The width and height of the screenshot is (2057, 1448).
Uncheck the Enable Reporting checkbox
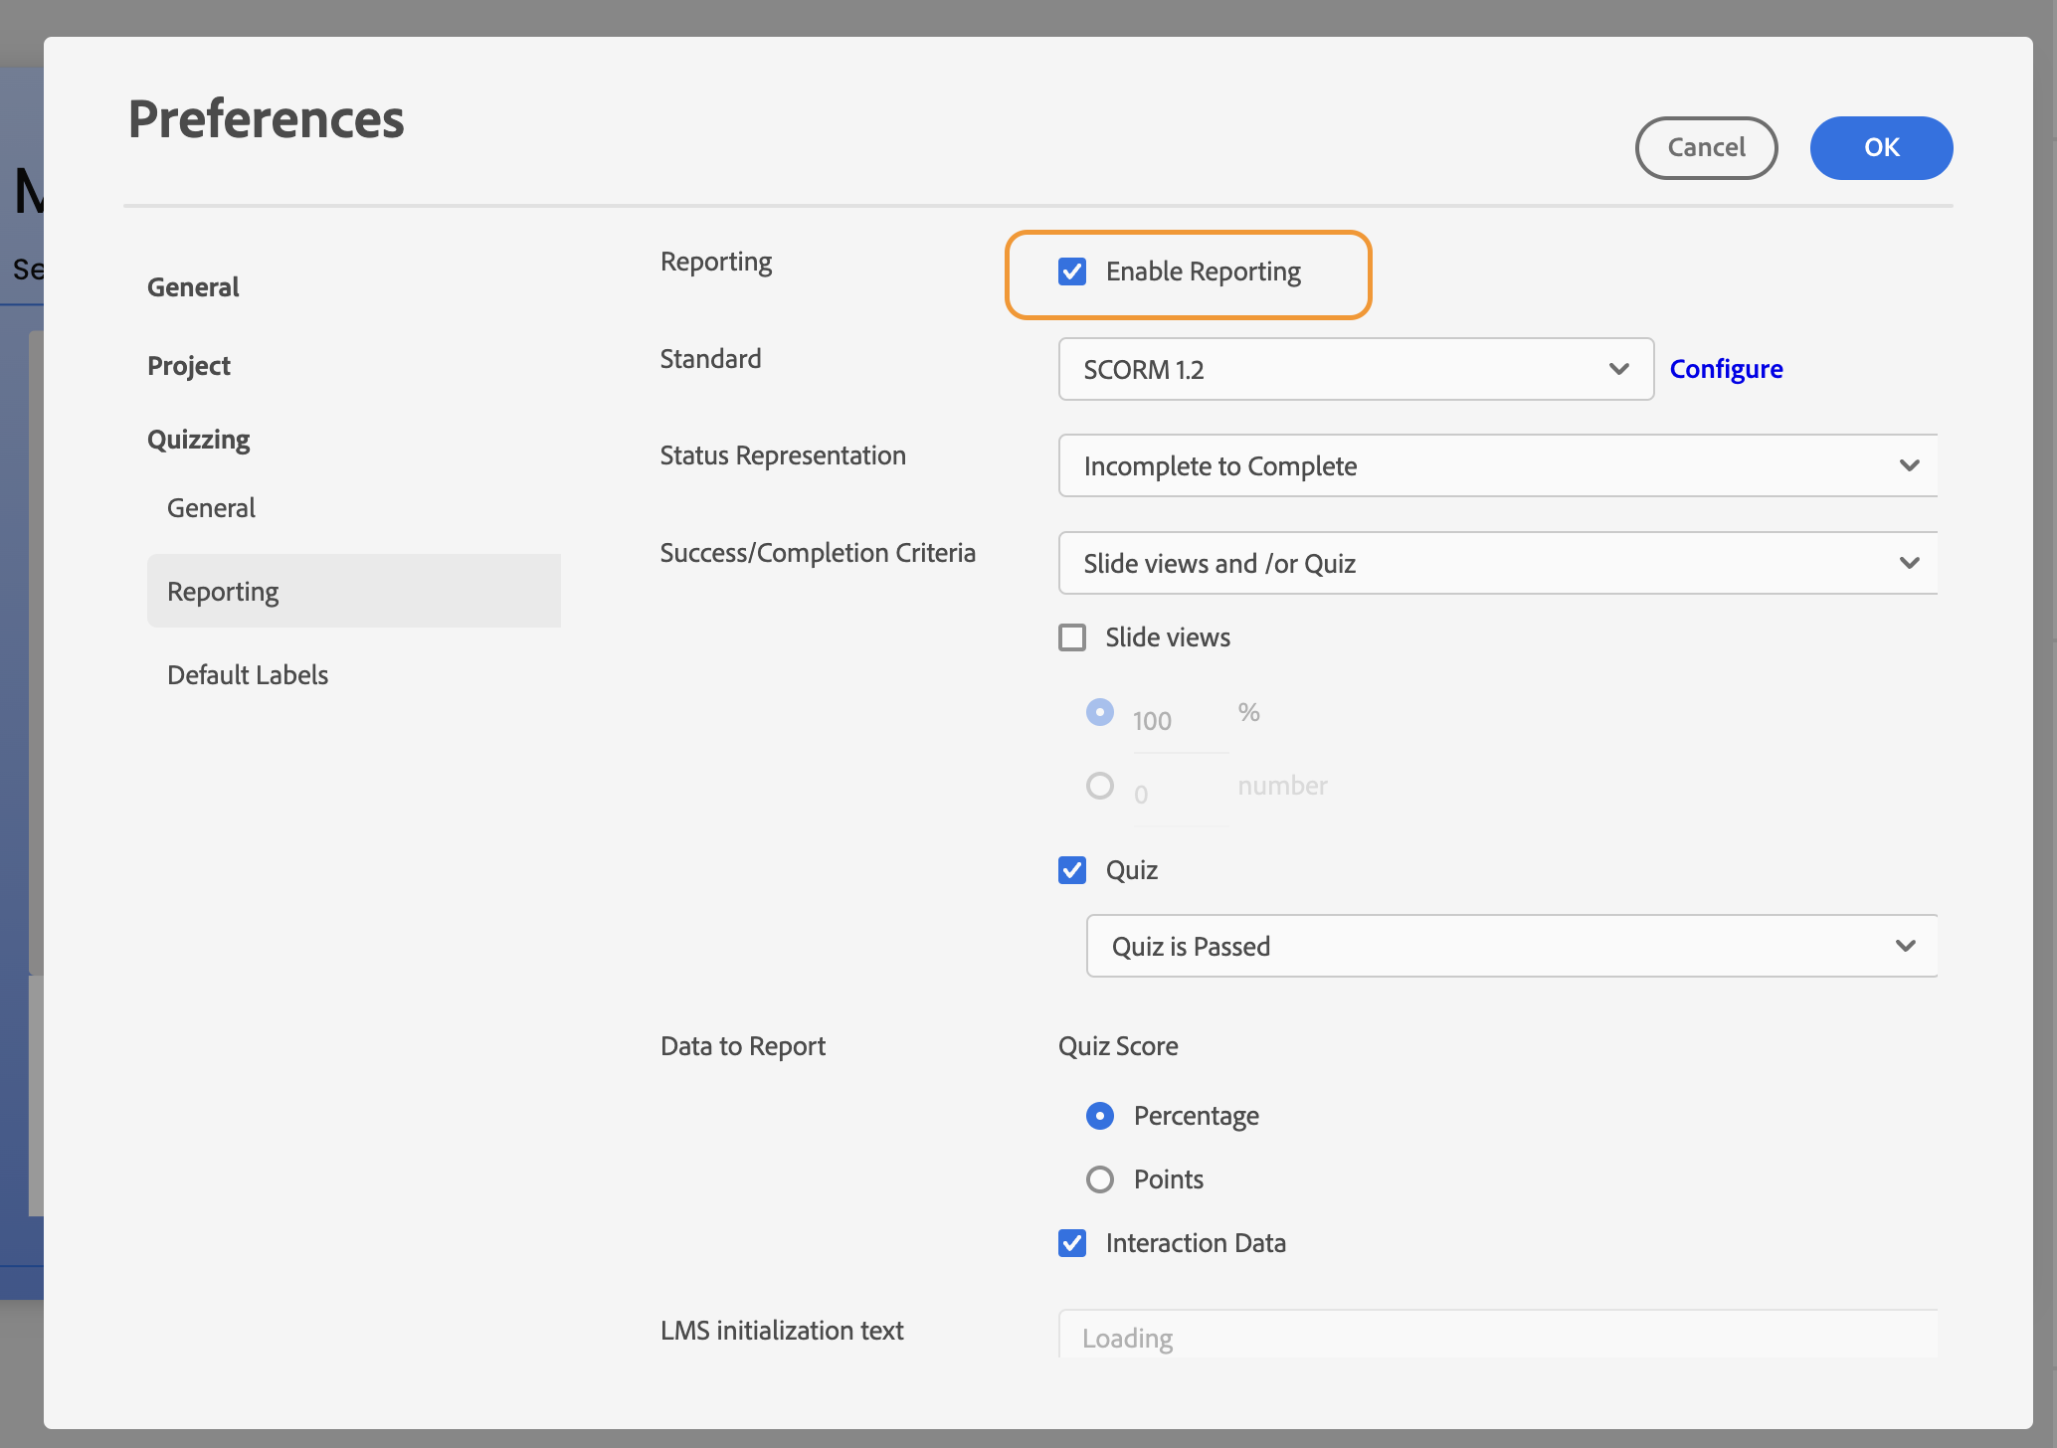[1071, 271]
